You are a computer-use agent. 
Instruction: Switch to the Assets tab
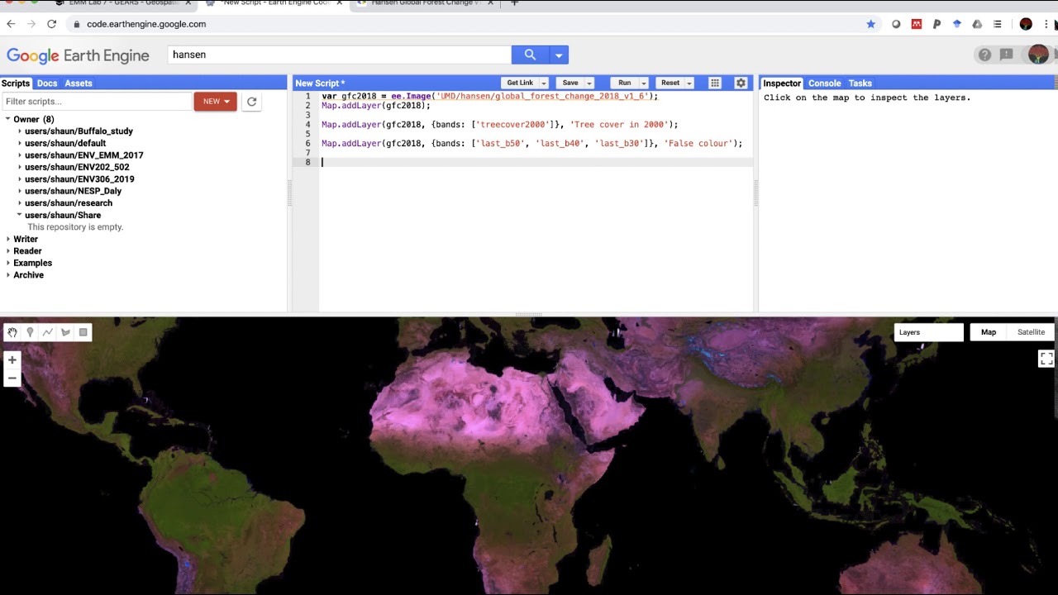pyautogui.click(x=79, y=83)
